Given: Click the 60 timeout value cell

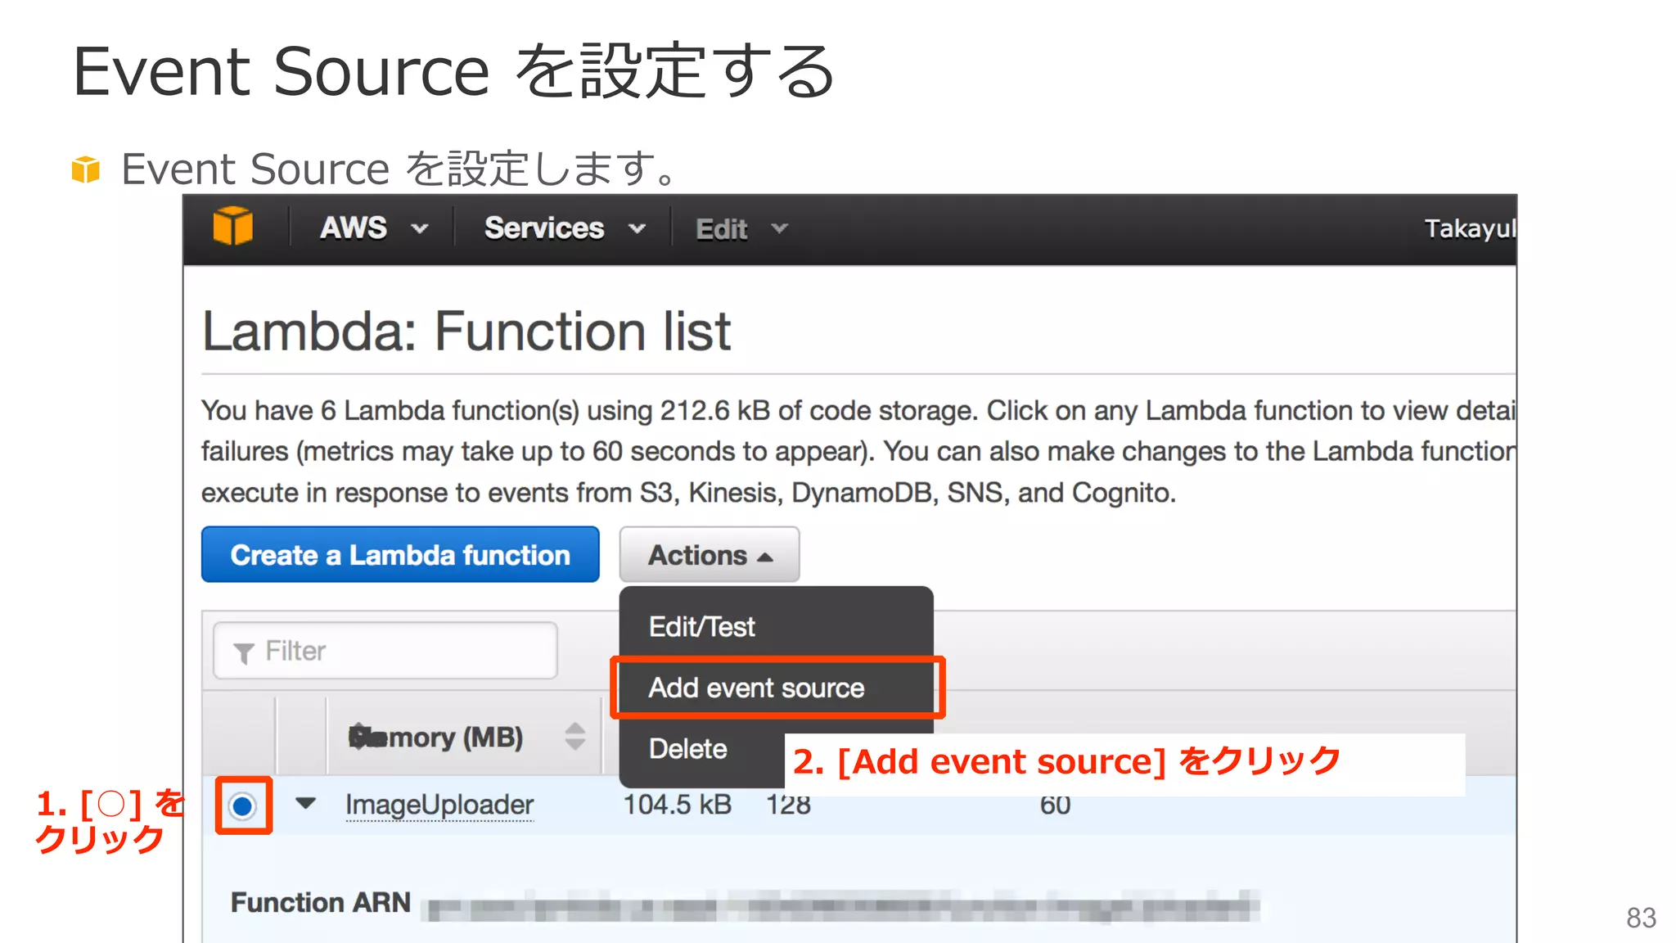Looking at the screenshot, I should coord(1055,805).
